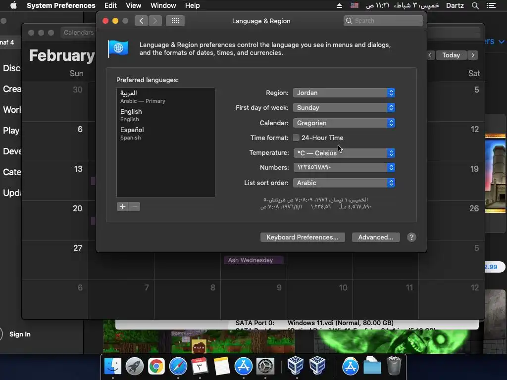Enable 24-Hour Time checkbox

point(296,138)
